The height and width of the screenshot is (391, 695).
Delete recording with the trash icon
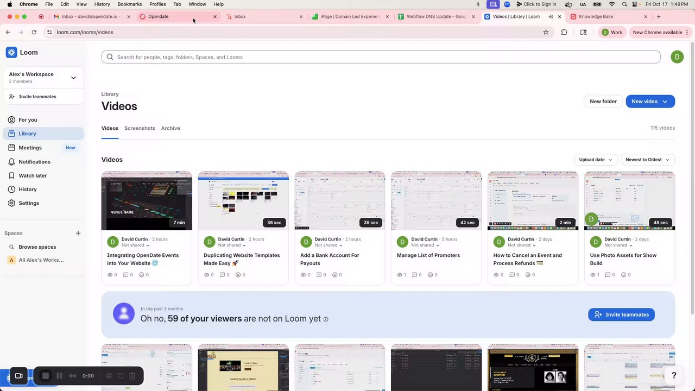(x=132, y=376)
